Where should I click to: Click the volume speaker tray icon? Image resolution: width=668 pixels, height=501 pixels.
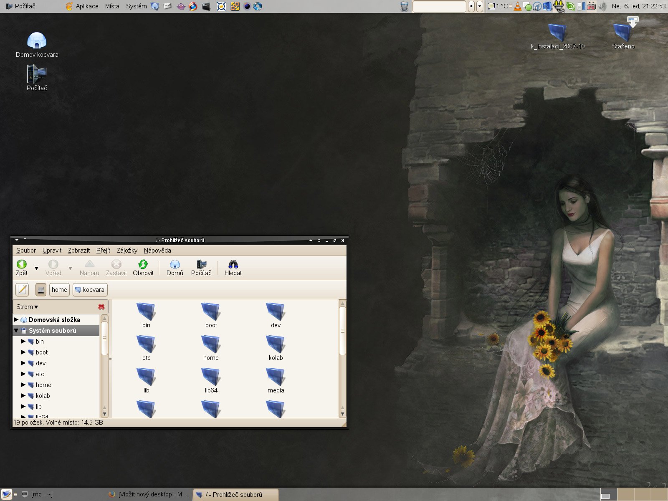click(x=602, y=6)
